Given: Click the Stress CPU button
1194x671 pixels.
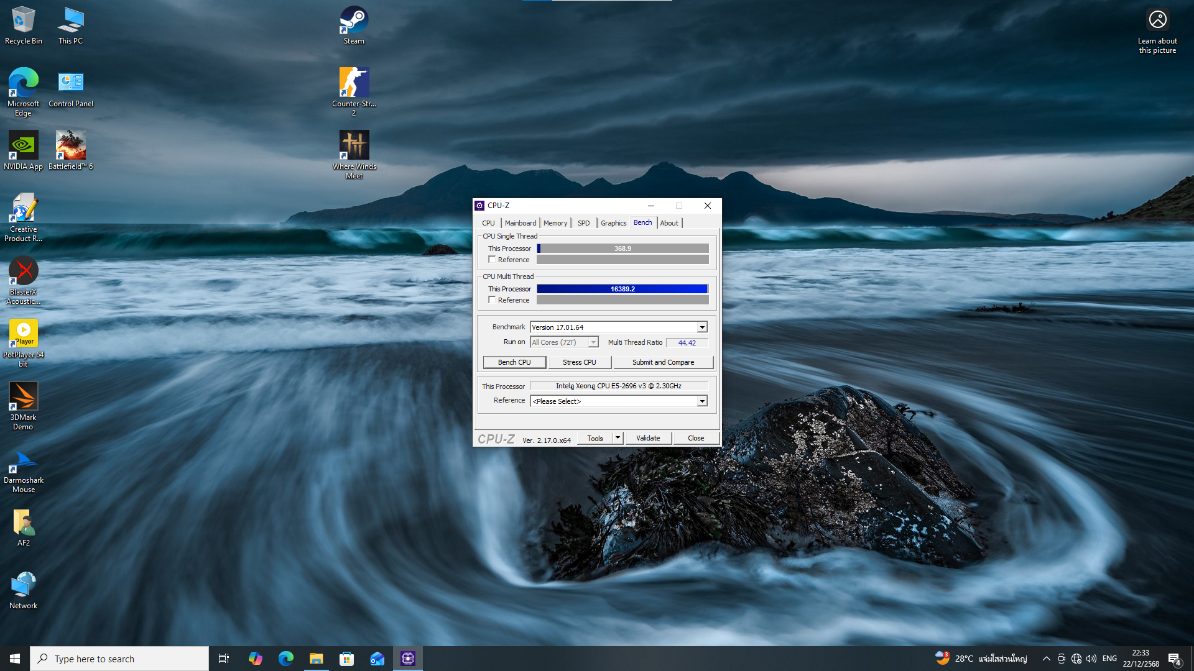Looking at the screenshot, I should click(x=579, y=362).
